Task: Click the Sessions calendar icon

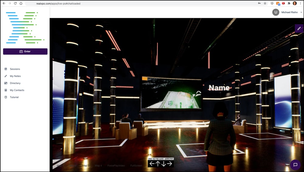Action: [x=5, y=69]
